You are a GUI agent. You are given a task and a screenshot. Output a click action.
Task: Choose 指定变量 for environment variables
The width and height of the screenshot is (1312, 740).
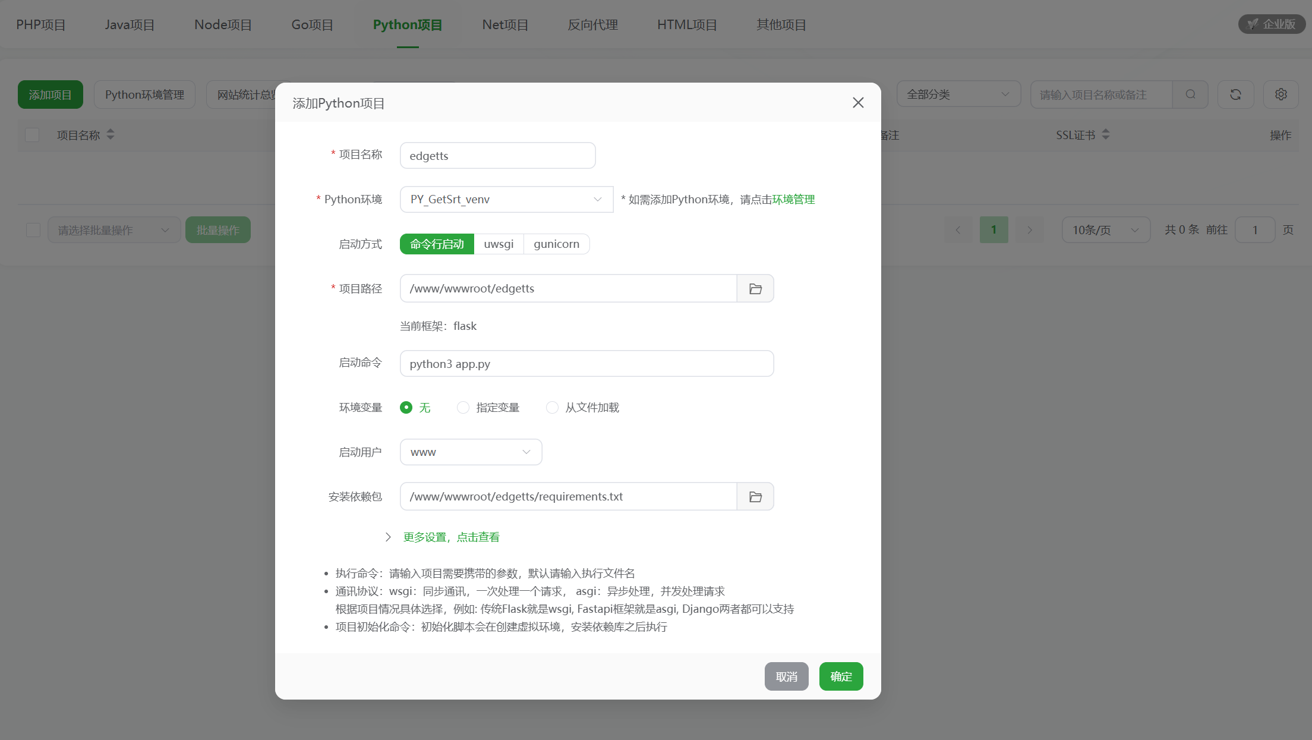463,407
